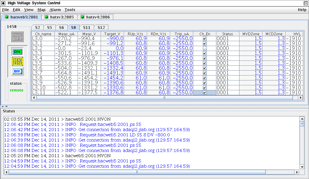The image size is (309, 179).
Task: Click the table's scroll left arrow
Action: pos(34,98)
